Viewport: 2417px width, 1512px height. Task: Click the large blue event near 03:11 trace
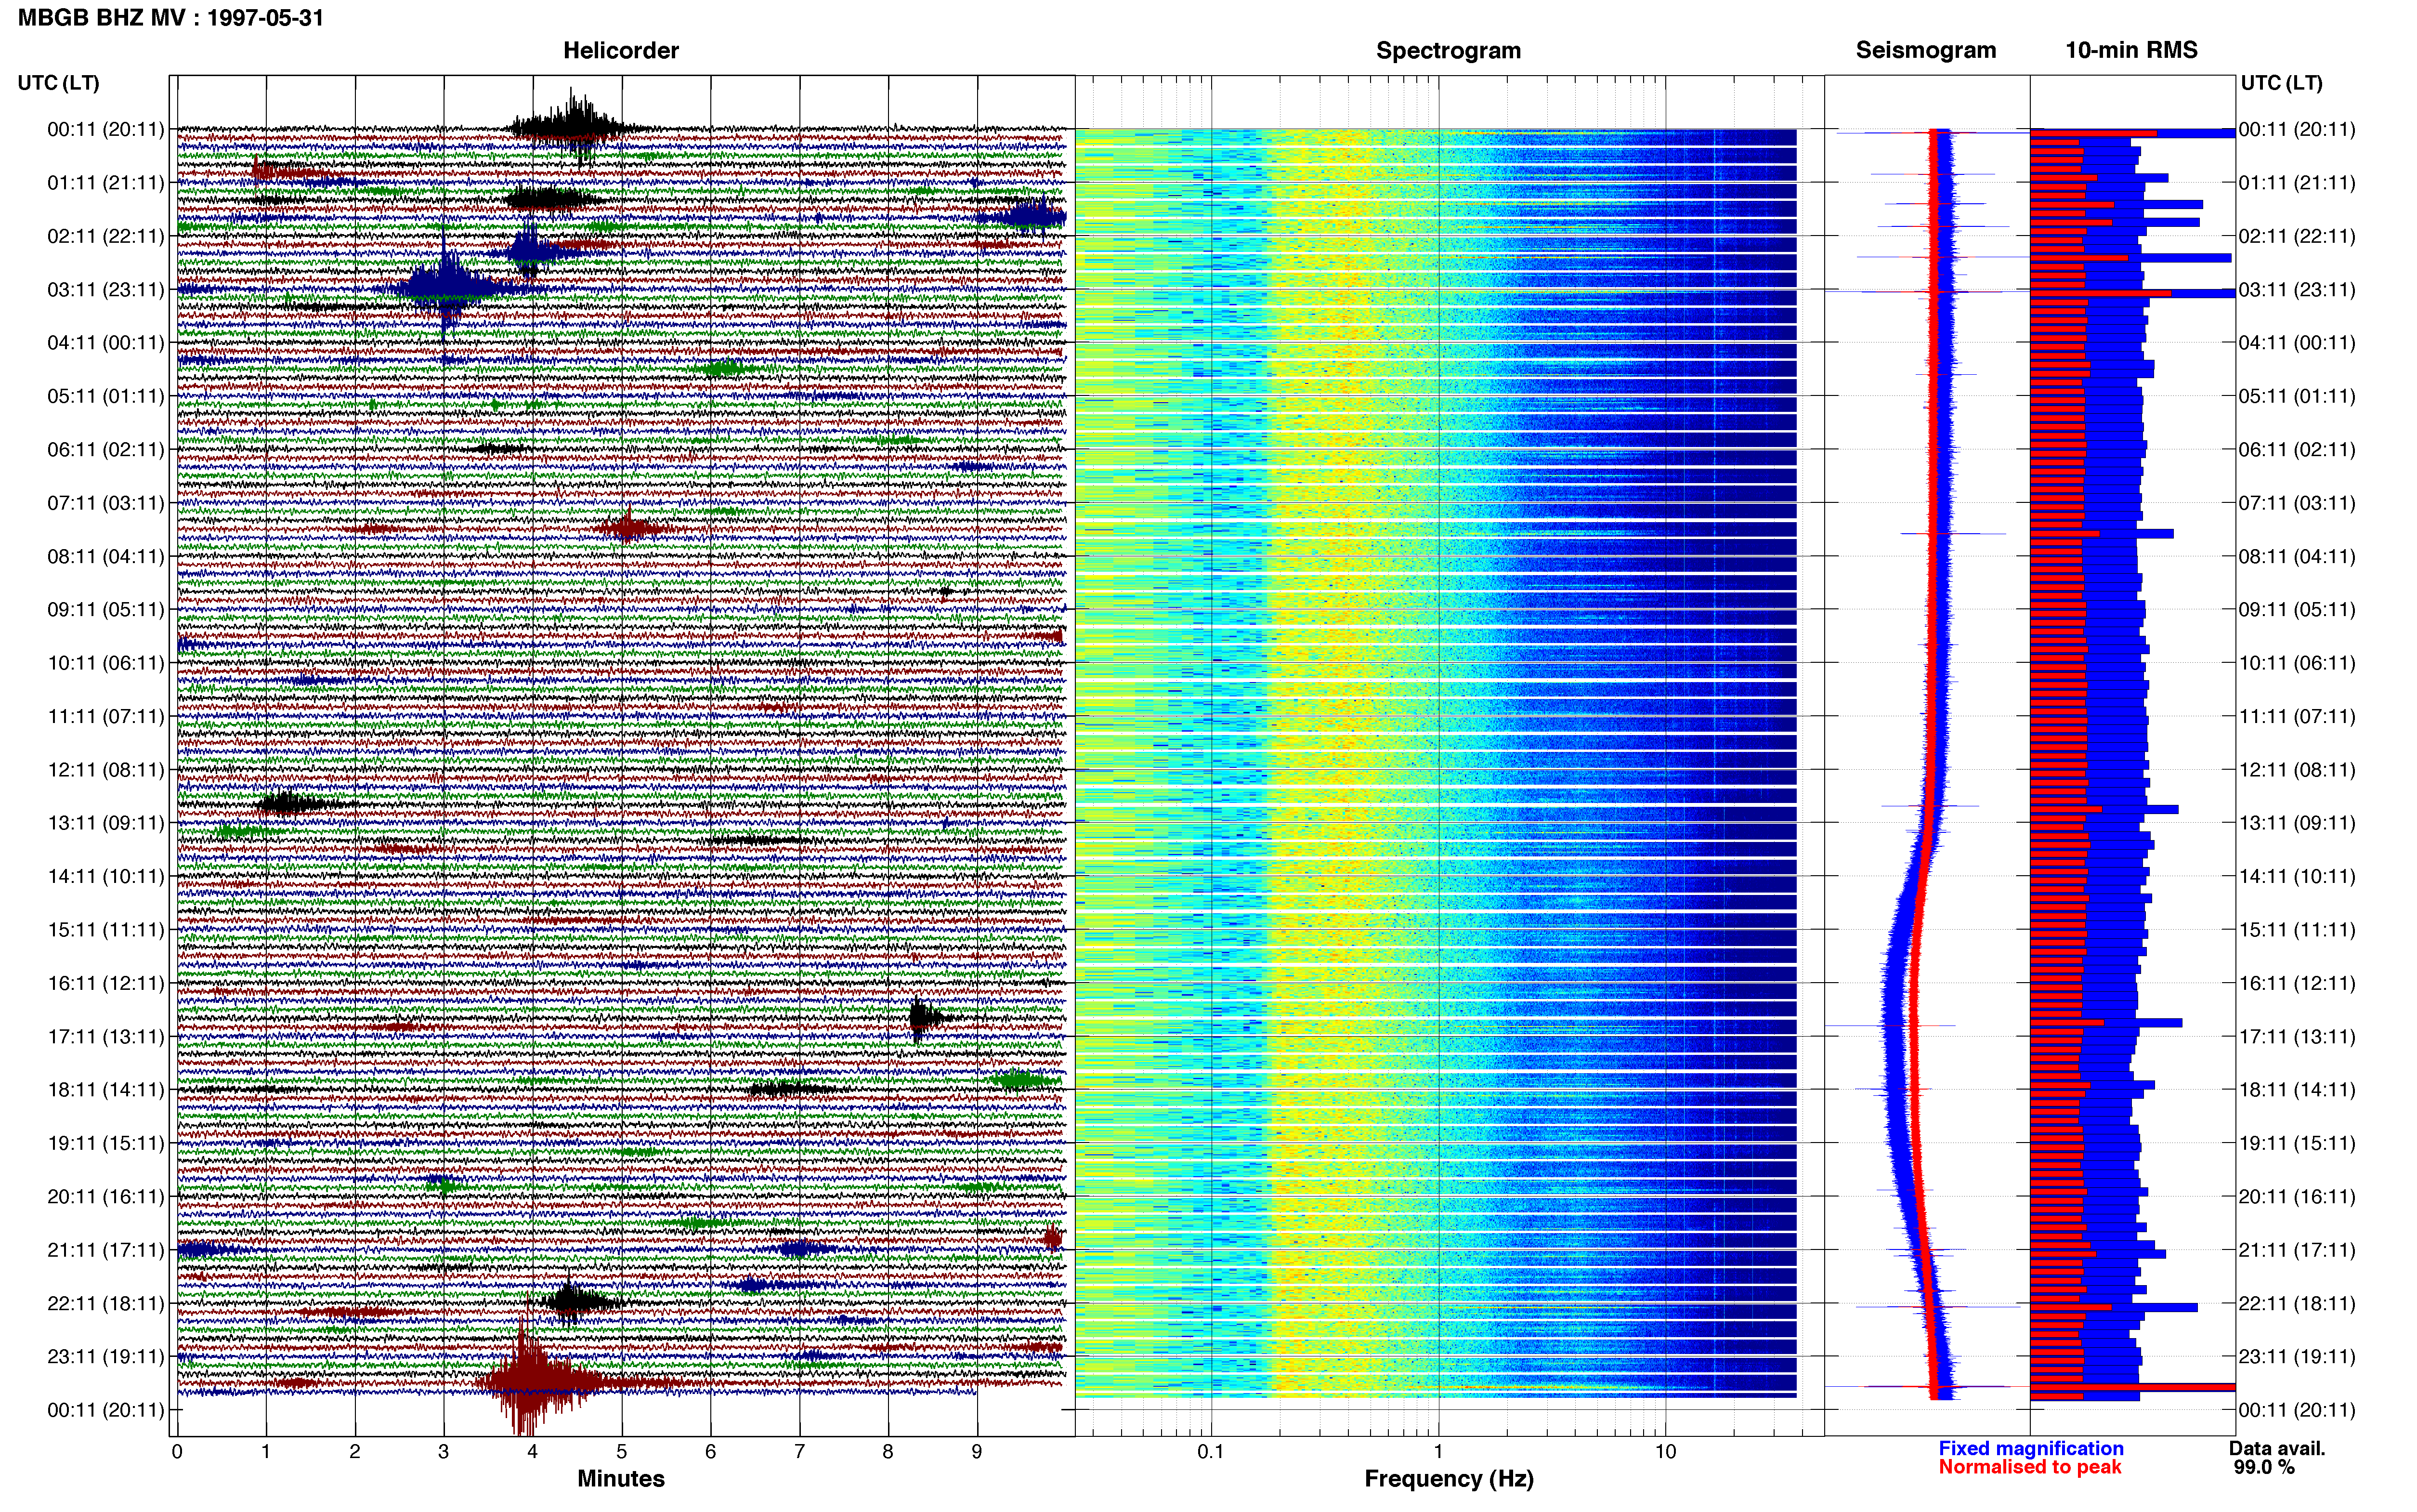[448, 288]
